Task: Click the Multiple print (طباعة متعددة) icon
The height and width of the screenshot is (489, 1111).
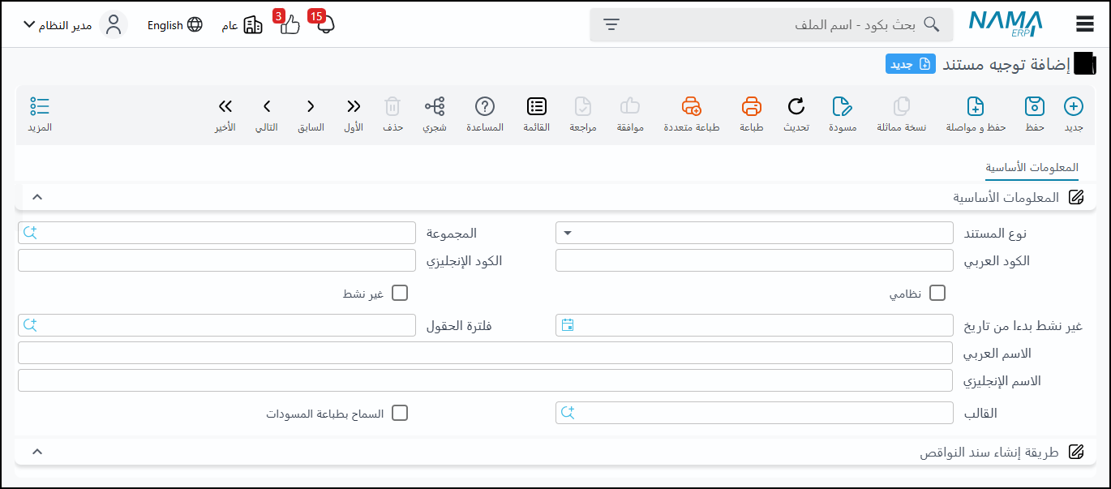Action: (x=691, y=106)
